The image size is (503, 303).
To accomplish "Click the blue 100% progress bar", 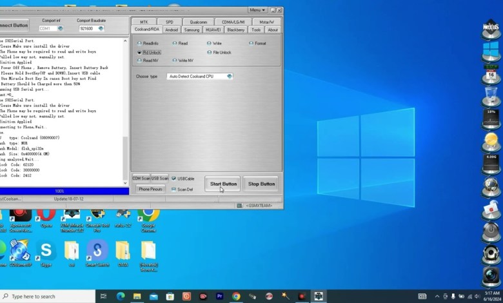I will pos(64,191).
